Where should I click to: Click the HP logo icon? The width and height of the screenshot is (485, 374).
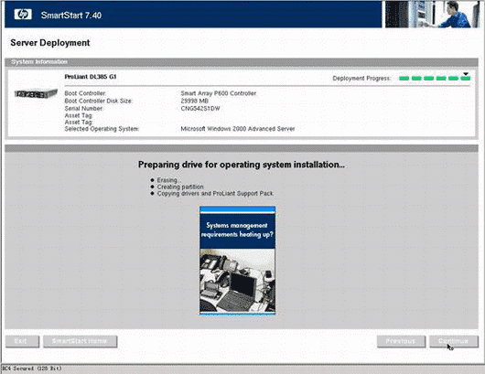23,15
